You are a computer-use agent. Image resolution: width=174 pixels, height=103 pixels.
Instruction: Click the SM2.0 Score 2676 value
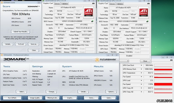29,18
